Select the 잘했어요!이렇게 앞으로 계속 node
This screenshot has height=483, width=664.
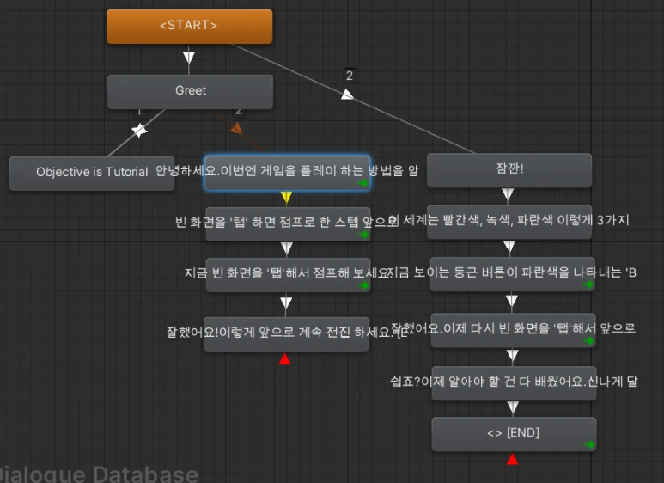pyautogui.click(x=286, y=333)
